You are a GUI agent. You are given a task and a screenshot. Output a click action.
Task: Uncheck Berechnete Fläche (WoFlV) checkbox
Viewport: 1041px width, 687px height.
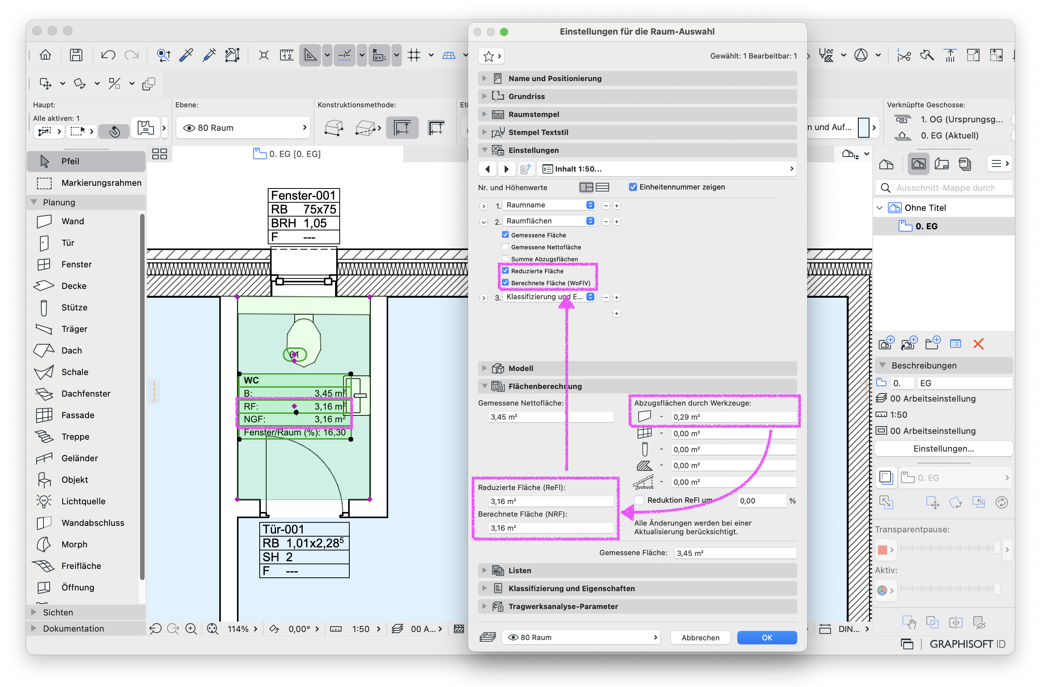click(x=505, y=283)
